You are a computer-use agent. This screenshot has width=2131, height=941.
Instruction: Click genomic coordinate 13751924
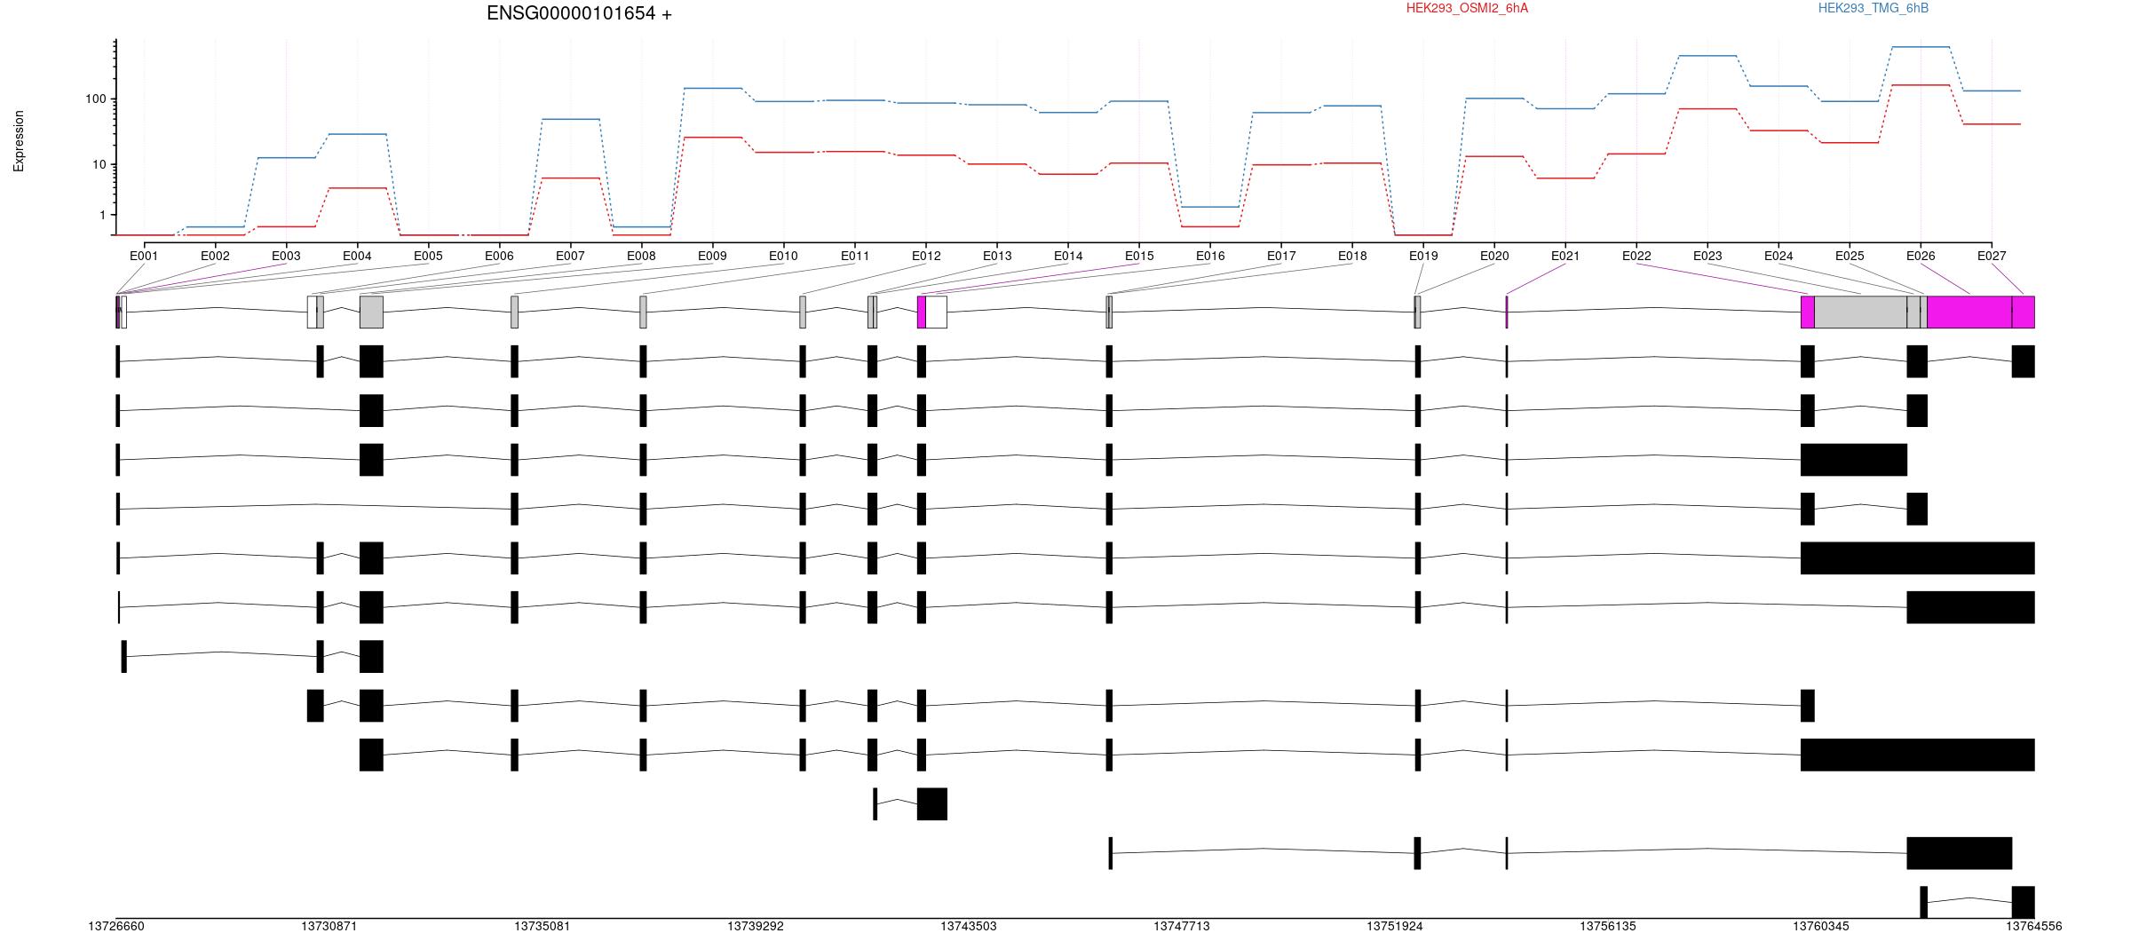click(1395, 926)
